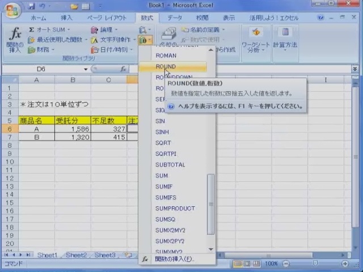Open the Office button menu
The image size is (363, 272).
[11, 10]
